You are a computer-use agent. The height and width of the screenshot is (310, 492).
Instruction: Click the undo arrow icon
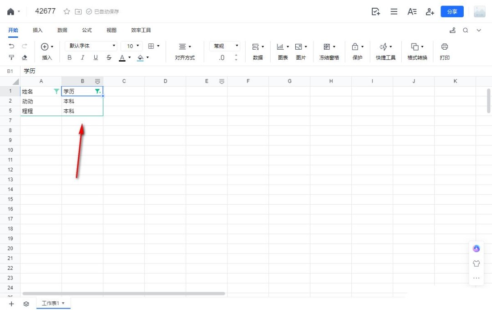[12, 46]
